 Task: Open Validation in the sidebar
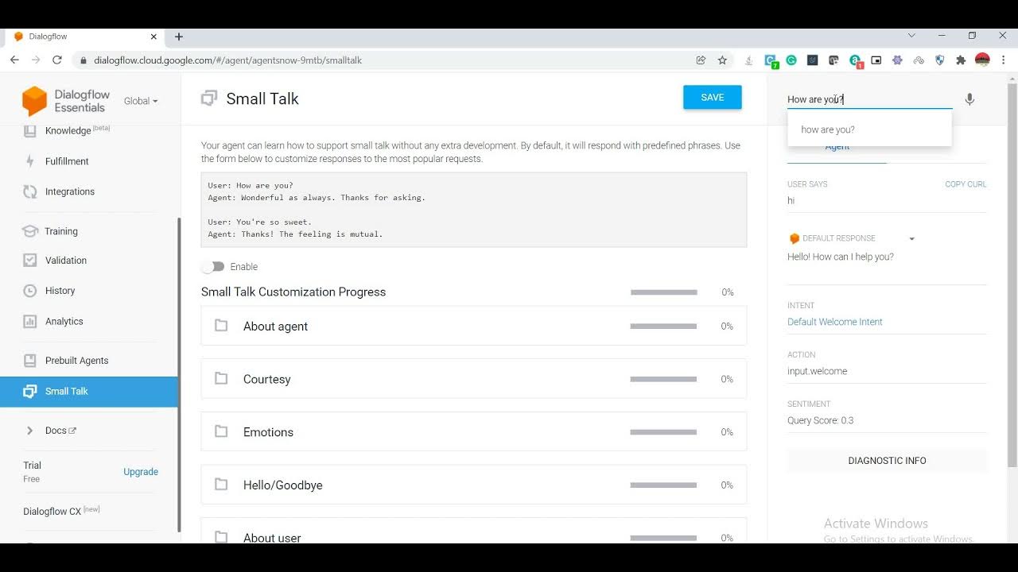pos(66,260)
